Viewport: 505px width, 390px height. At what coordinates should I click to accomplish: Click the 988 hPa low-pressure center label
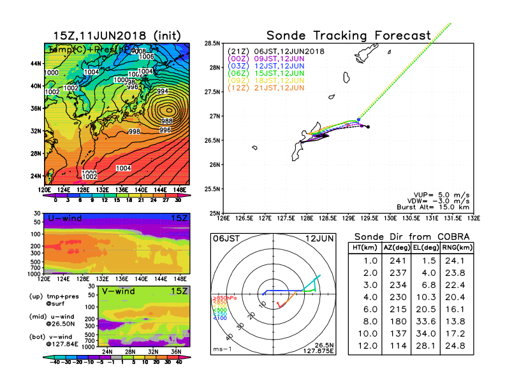coord(166,121)
